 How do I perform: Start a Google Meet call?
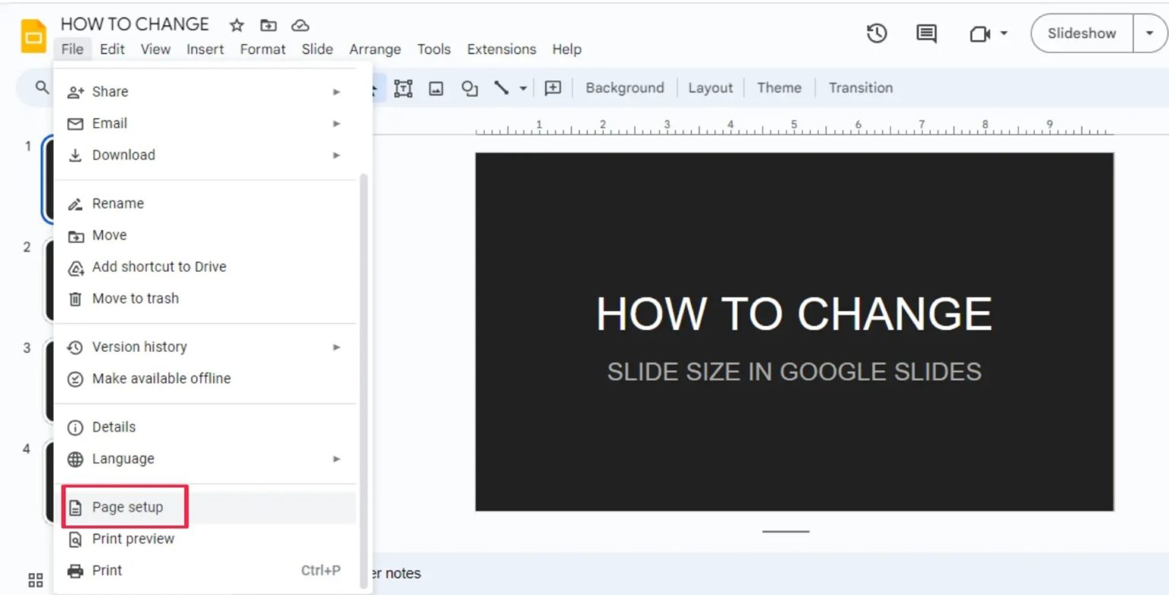(x=980, y=33)
